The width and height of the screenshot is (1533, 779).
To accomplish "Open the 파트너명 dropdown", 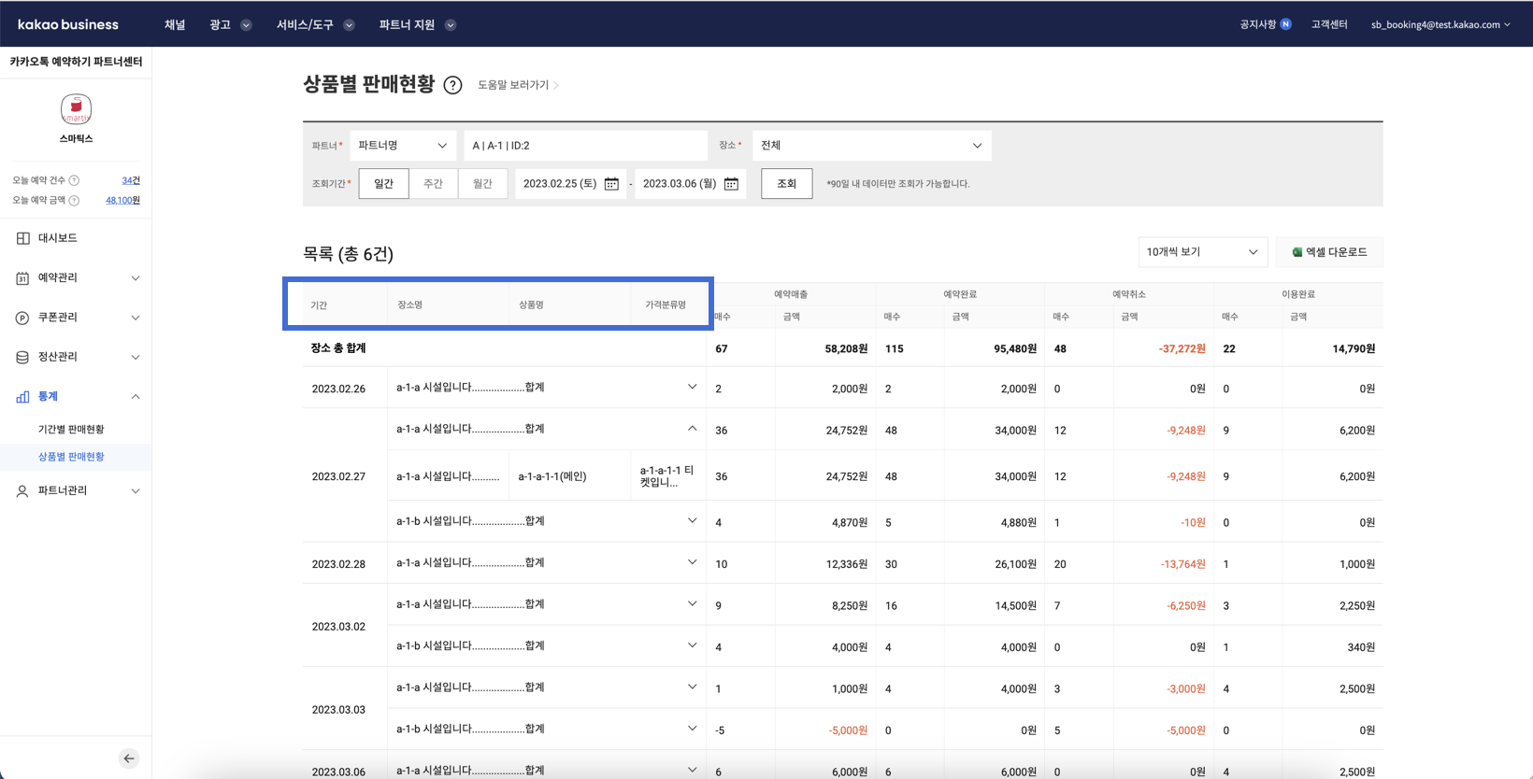I will [x=403, y=146].
